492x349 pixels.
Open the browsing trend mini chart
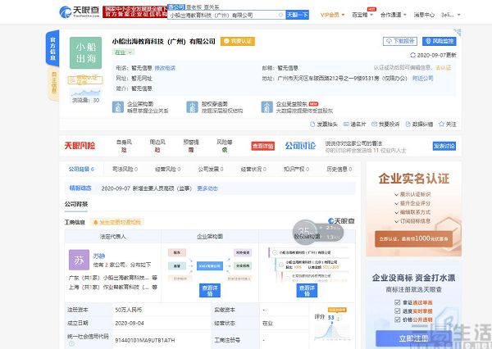85,93
